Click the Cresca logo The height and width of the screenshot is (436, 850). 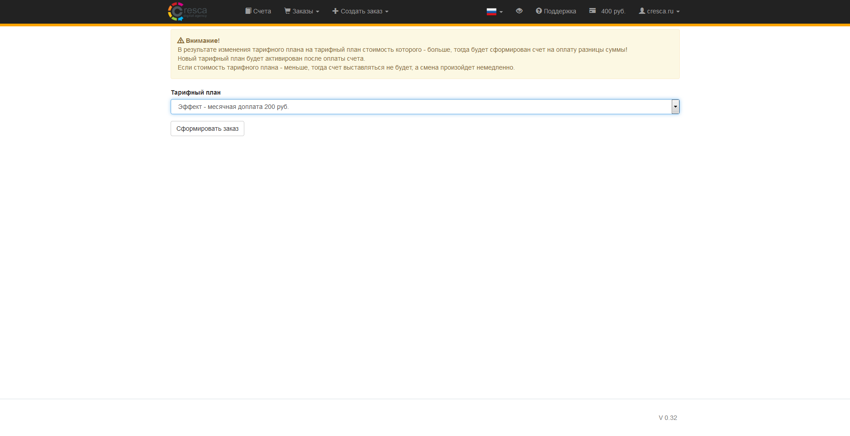pos(188,12)
